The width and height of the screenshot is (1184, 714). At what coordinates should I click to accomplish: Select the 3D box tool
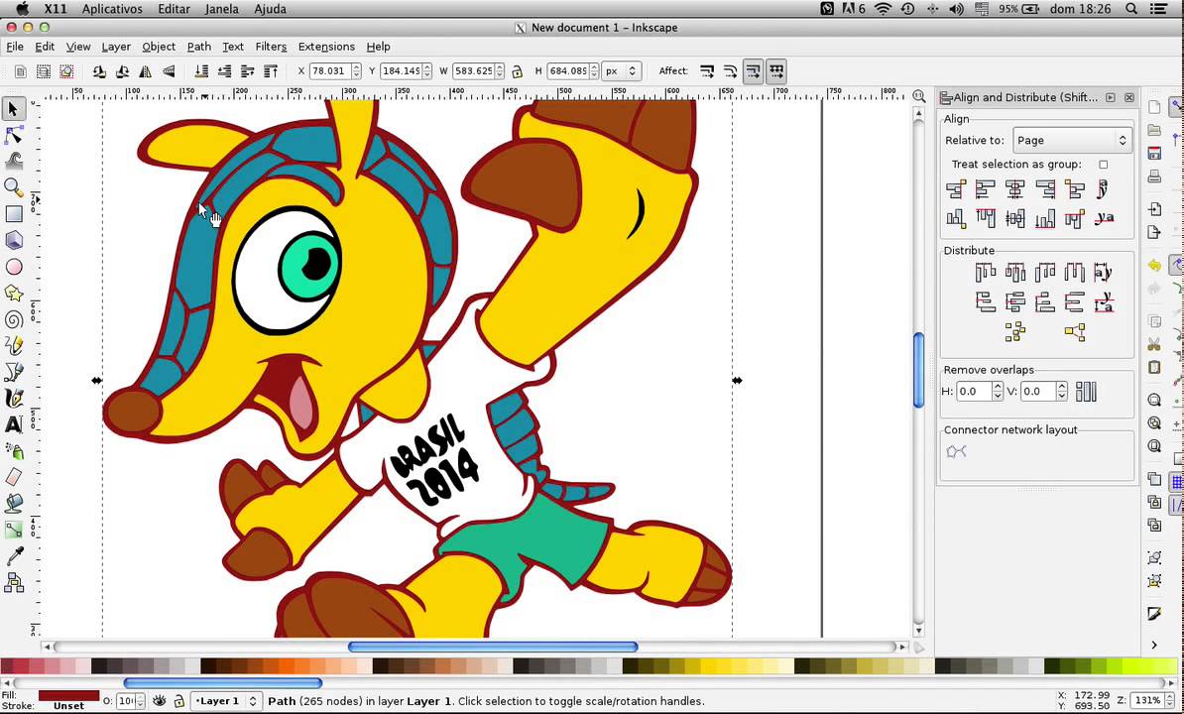point(14,240)
